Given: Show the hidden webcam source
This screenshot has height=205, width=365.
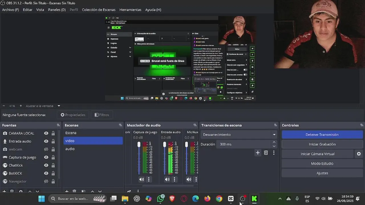Looking at the screenshot, I should coord(46,149).
